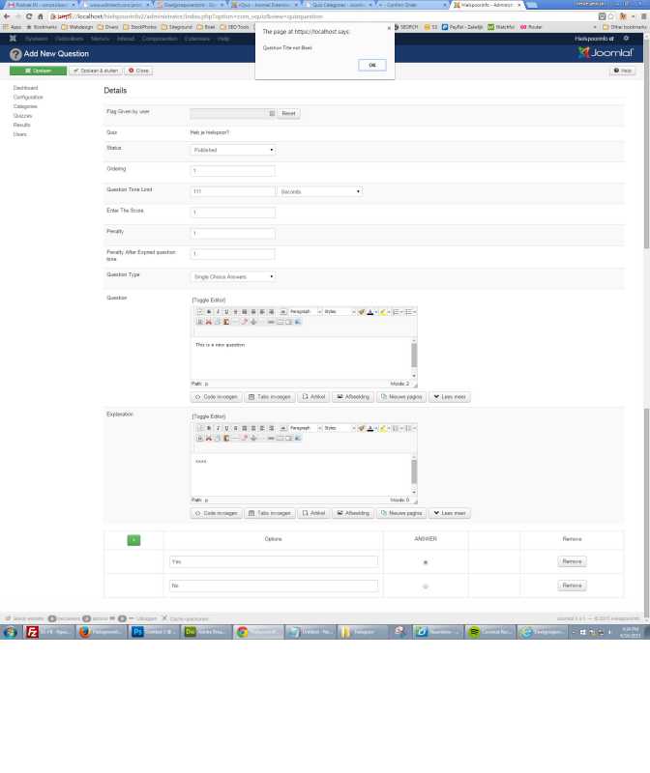Open the Status Published dropdown
The height and width of the screenshot is (773, 650).
[x=233, y=150]
